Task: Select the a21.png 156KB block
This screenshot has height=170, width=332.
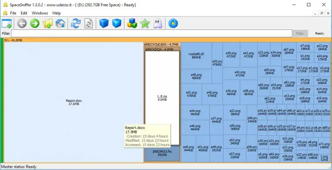Action: pyautogui.click(x=288, y=140)
